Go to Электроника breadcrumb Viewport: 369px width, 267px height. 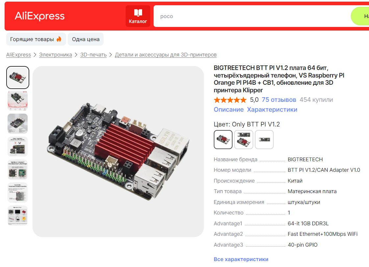56,55
